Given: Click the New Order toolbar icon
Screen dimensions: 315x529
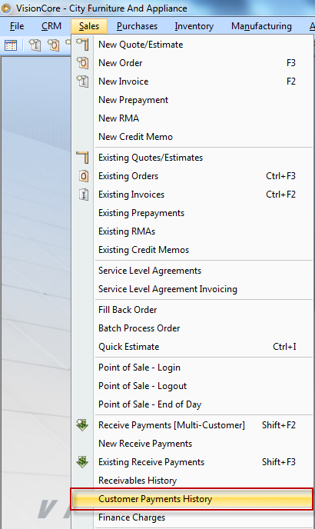Looking at the screenshot, I should [53, 45].
